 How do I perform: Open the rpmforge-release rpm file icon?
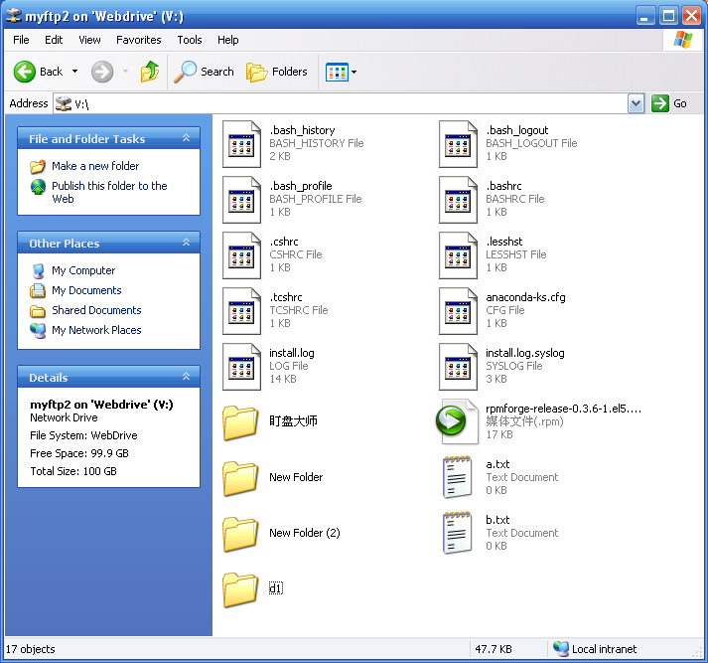(x=451, y=421)
